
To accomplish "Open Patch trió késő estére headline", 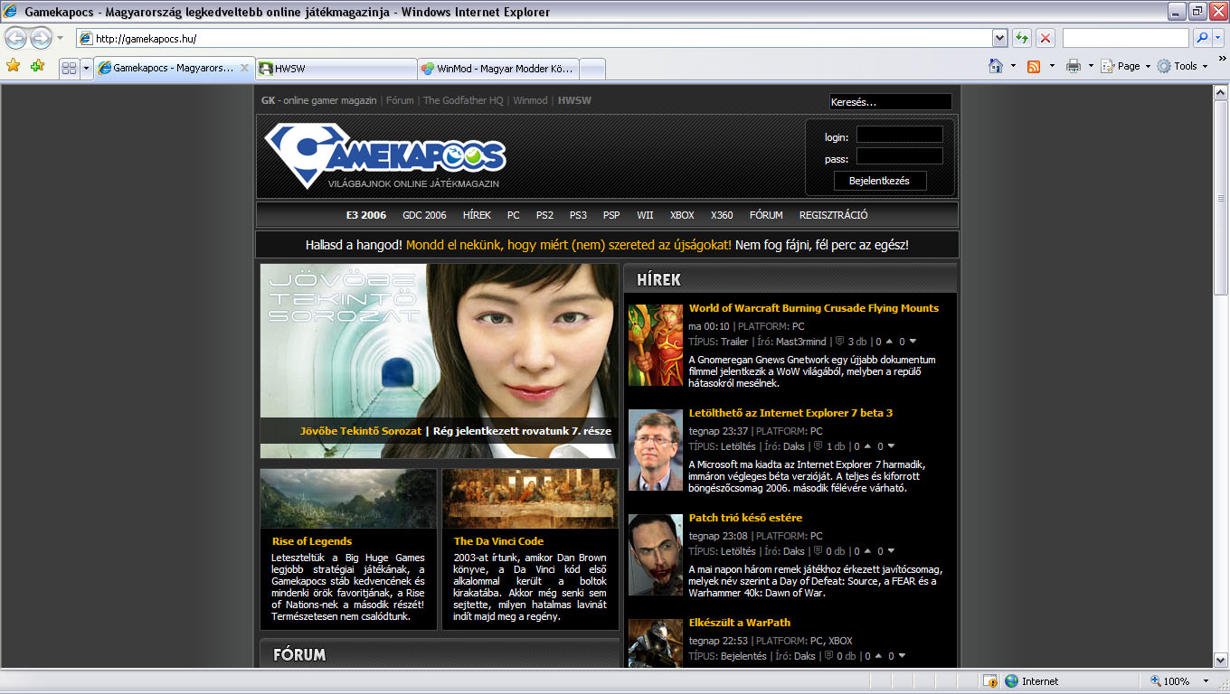I will pos(745,518).
